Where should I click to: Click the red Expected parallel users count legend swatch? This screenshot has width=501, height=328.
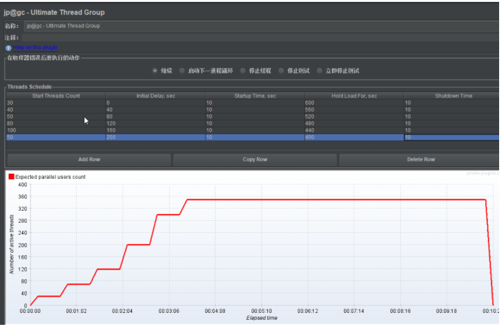point(11,177)
